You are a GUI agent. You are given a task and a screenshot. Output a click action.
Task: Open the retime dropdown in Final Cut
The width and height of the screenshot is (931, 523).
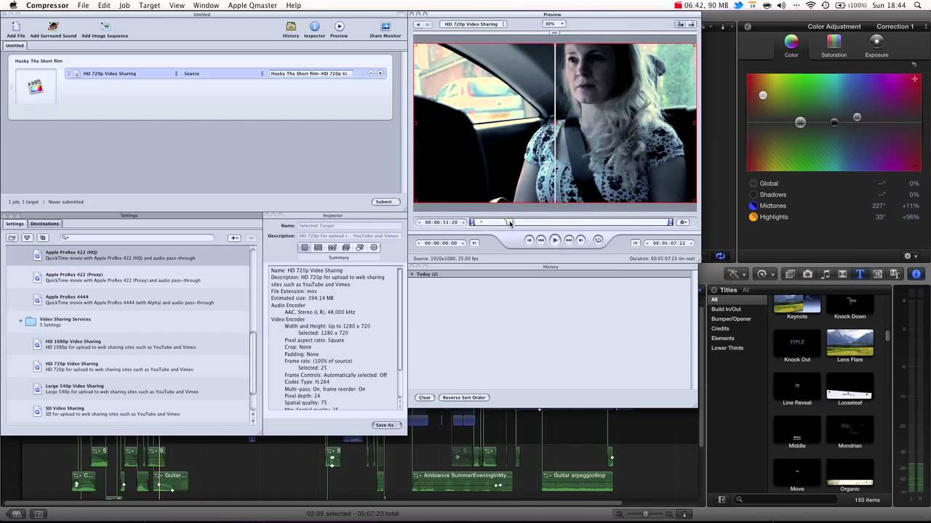(x=764, y=274)
